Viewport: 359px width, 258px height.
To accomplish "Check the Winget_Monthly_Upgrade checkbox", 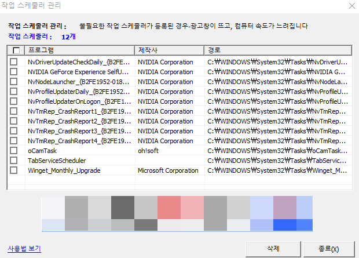I will 14,170.
